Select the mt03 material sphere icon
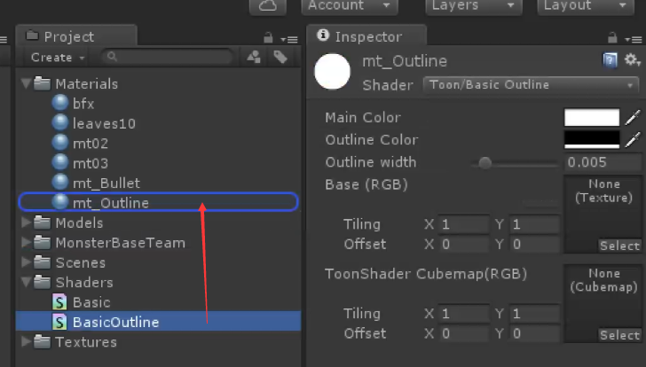This screenshot has height=367, width=646. click(x=60, y=162)
